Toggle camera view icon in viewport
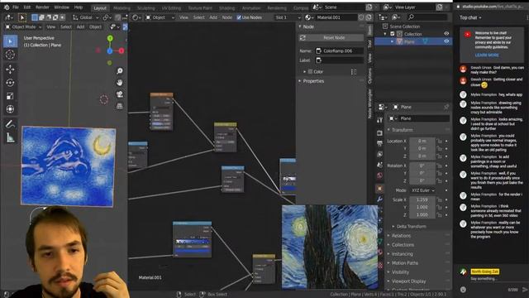Image resolution: width=529 pixels, height=298 pixels. pos(119,94)
